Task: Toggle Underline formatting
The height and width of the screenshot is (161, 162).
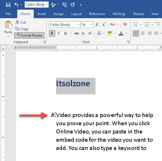Action: pyautogui.click(x=65, y=33)
